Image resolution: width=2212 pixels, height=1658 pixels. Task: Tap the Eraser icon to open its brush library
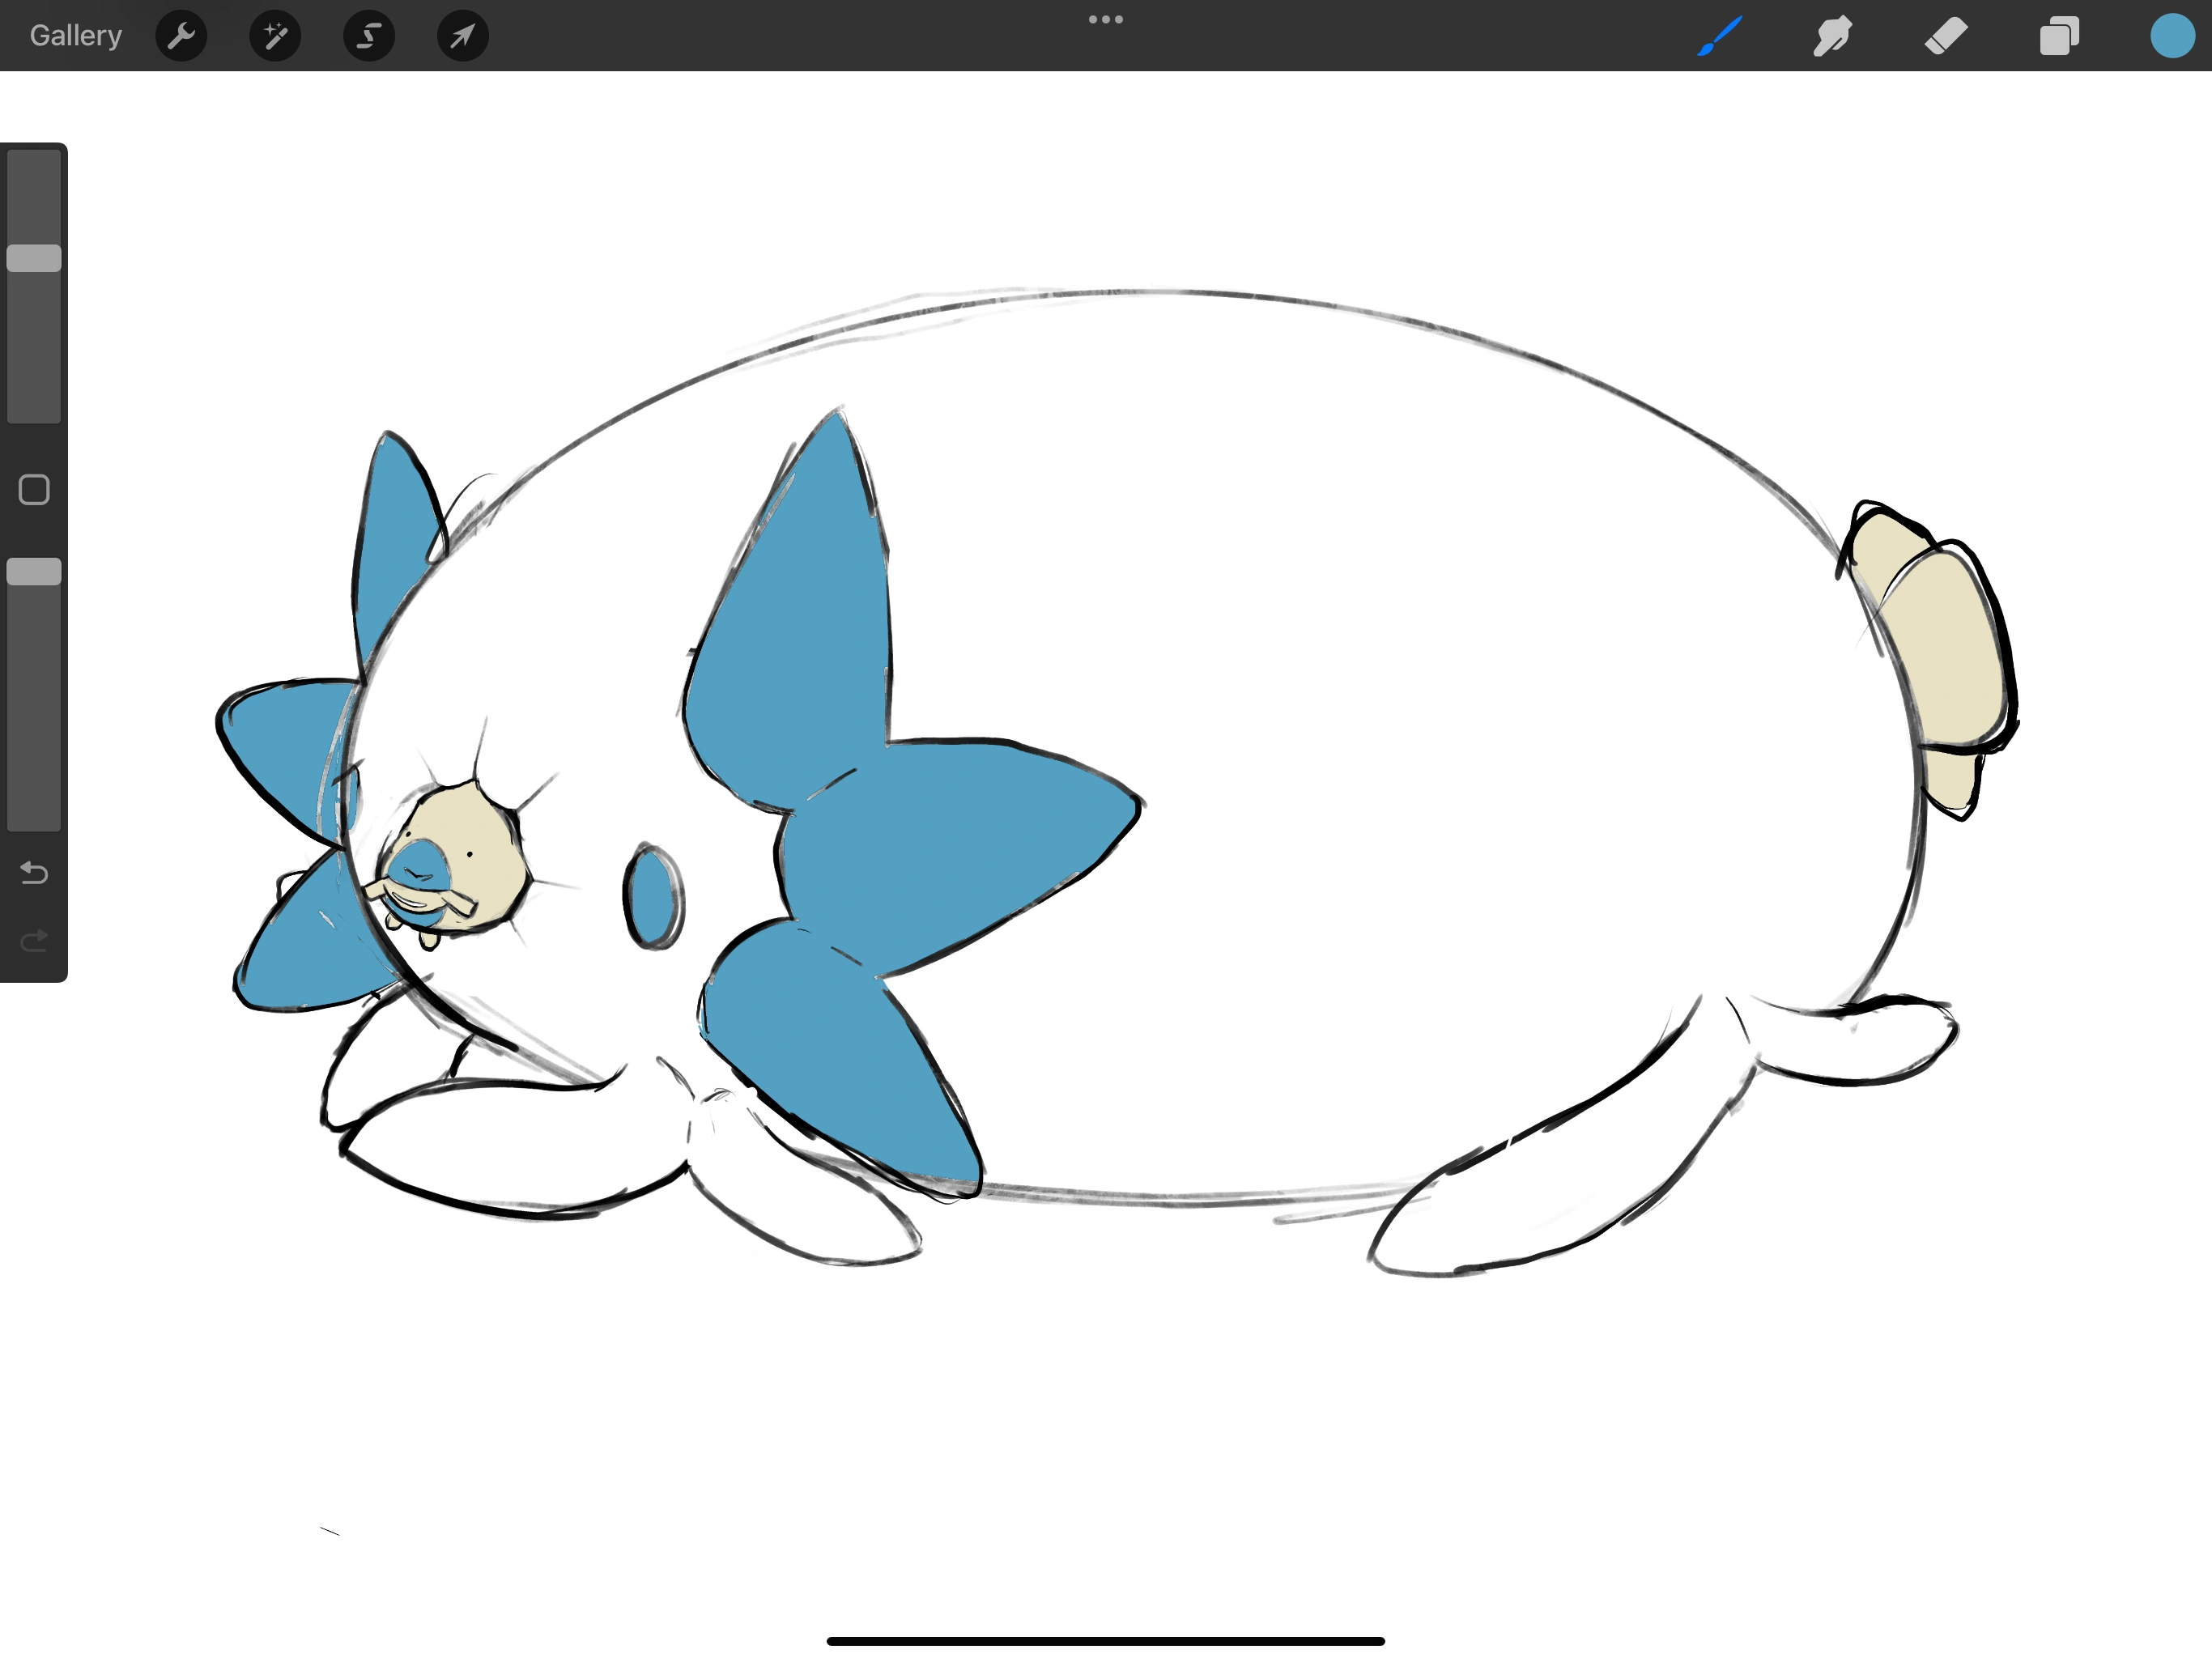coord(1946,36)
